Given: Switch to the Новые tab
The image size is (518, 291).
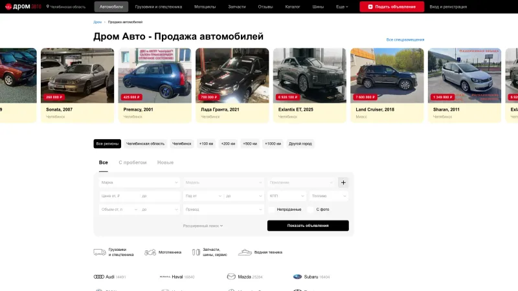Looking at the screenshot, I should tap(165, 163).
